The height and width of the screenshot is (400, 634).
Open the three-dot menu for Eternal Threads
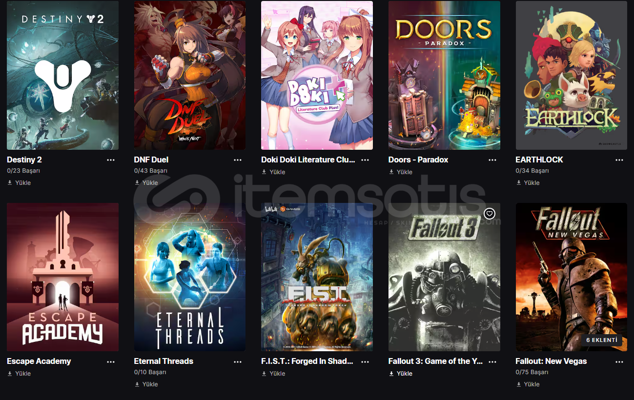(238, 362)
